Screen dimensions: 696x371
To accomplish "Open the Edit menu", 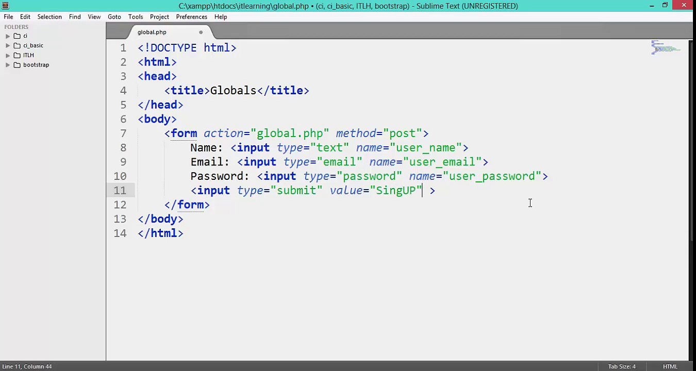I will coord(25,16).
